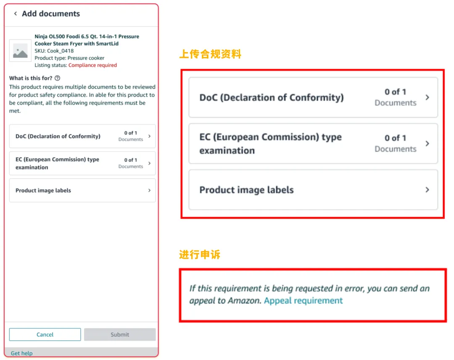Select the enlarged Product image labels card
Viewport: 454px width, 360px height.
click(313, 190)
